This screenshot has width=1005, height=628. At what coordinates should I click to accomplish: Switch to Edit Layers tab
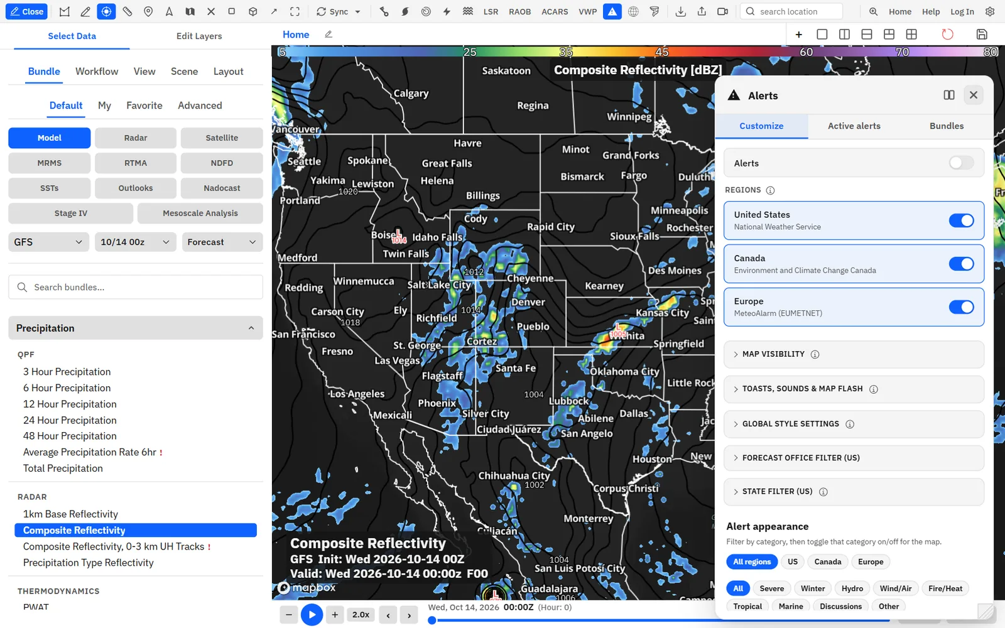tap(199, 36)
